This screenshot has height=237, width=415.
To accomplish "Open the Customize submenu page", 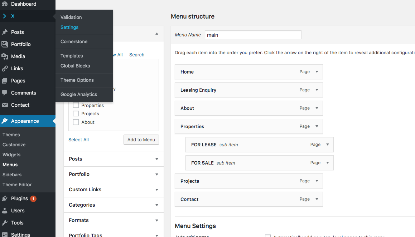I will pyautogui.click(x=14, y=145).
